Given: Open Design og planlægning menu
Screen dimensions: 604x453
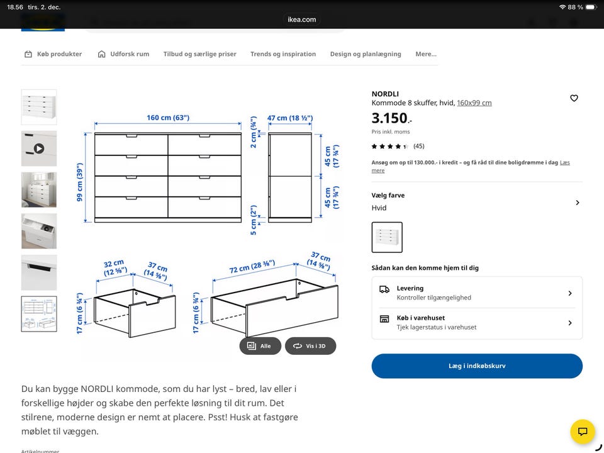Looking at the screenshot, I should click(366, 54).
